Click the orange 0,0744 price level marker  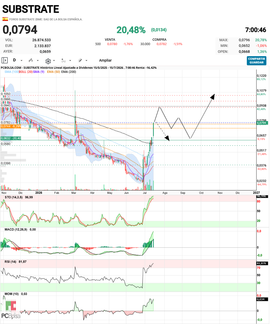(11, 126)
